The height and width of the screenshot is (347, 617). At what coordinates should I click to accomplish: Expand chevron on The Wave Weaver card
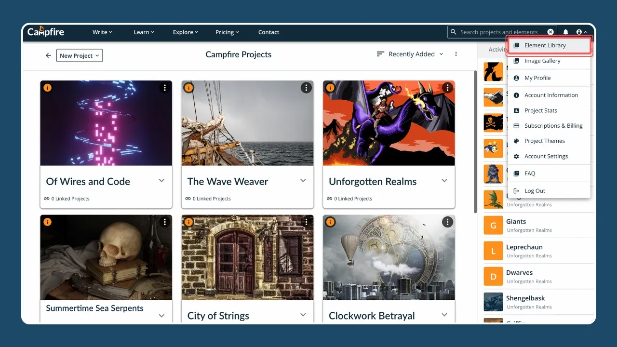coord(303,181)
